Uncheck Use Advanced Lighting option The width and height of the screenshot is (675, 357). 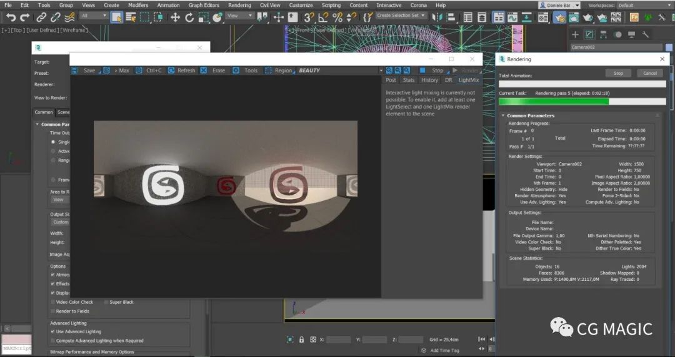pos(52,331)
